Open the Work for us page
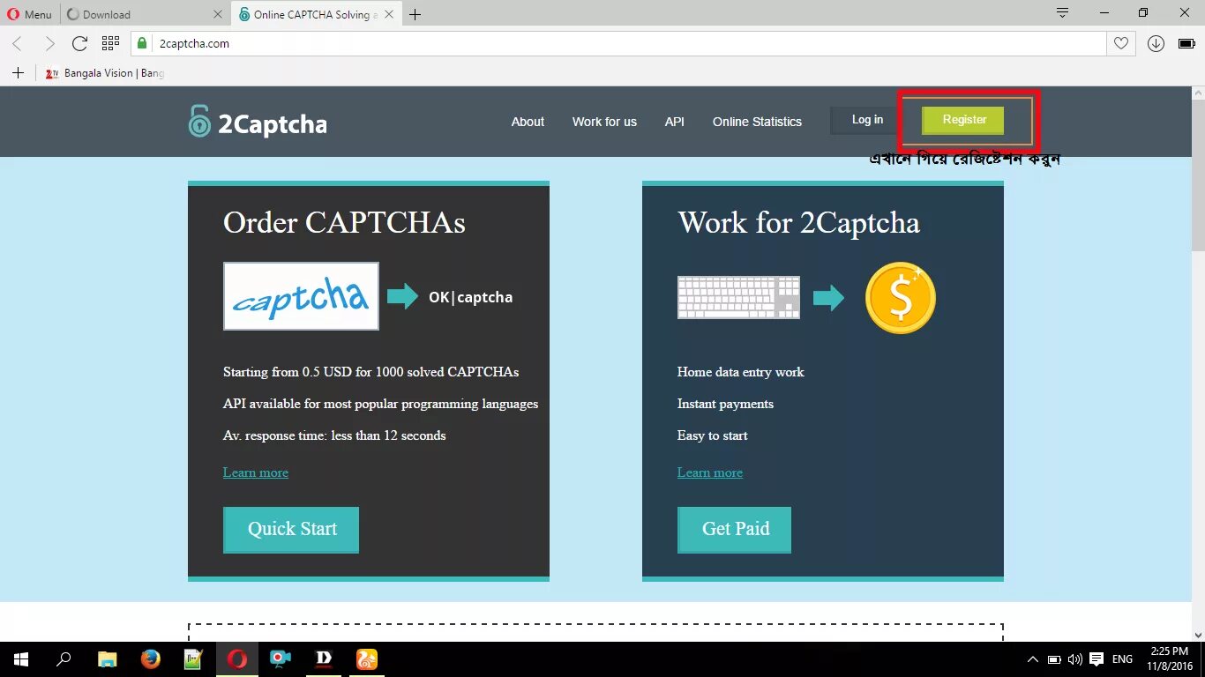 click(x=604, y=122)
